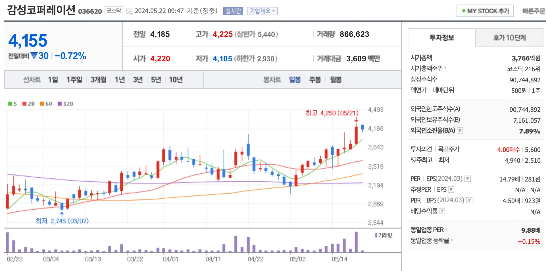The image size is (546, 271).
Task: Toggle the 실시간 real-time button
Action: coord(233,11)
